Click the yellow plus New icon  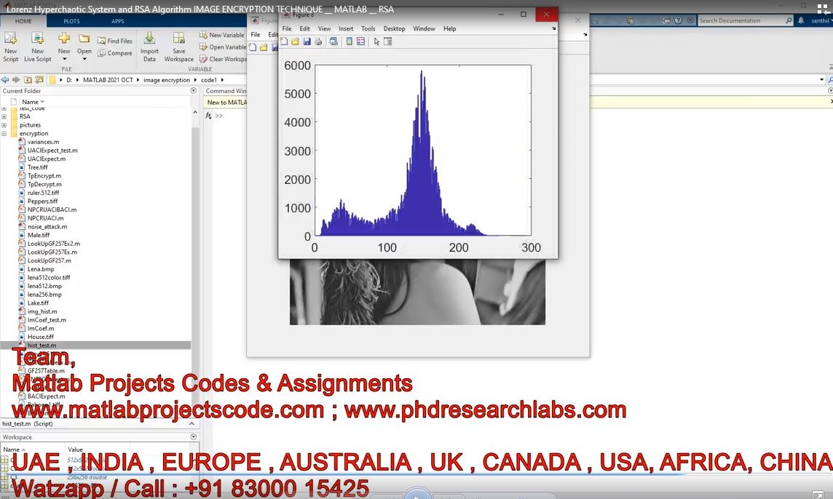[x=64, y=39]
